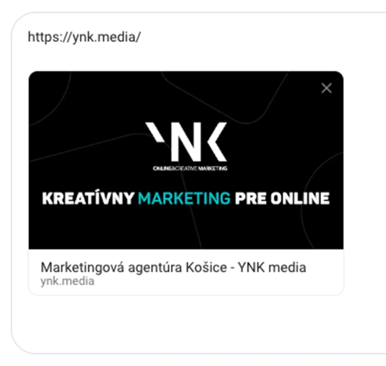386x366 pixels.
Task: Place cursor after the URL's trailing slash
Action: point(141,37)
